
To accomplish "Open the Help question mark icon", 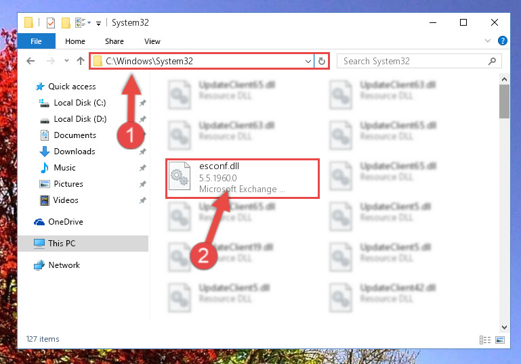I will [x=503, y=41].
